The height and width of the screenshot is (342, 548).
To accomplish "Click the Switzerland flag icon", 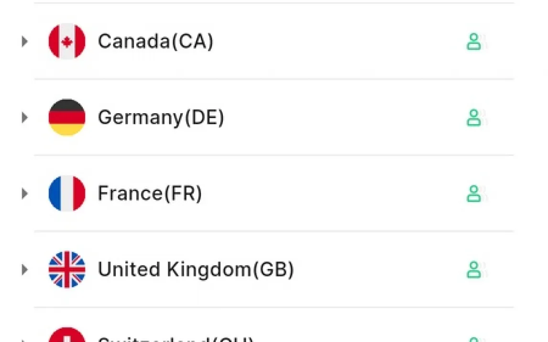I will point(67,336).
